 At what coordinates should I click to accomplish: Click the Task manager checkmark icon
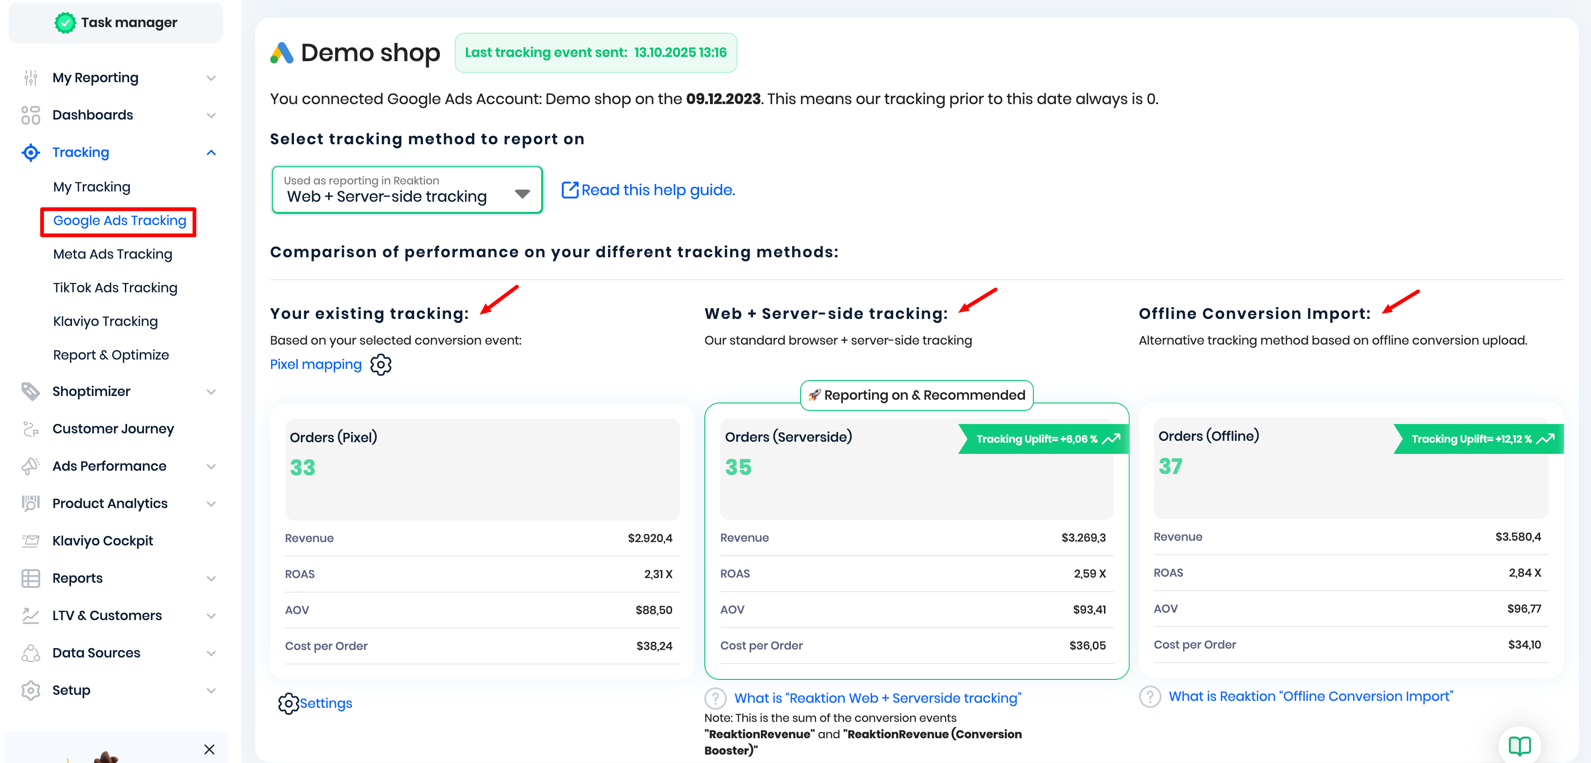pyautogui.click(x=65, y=23)
